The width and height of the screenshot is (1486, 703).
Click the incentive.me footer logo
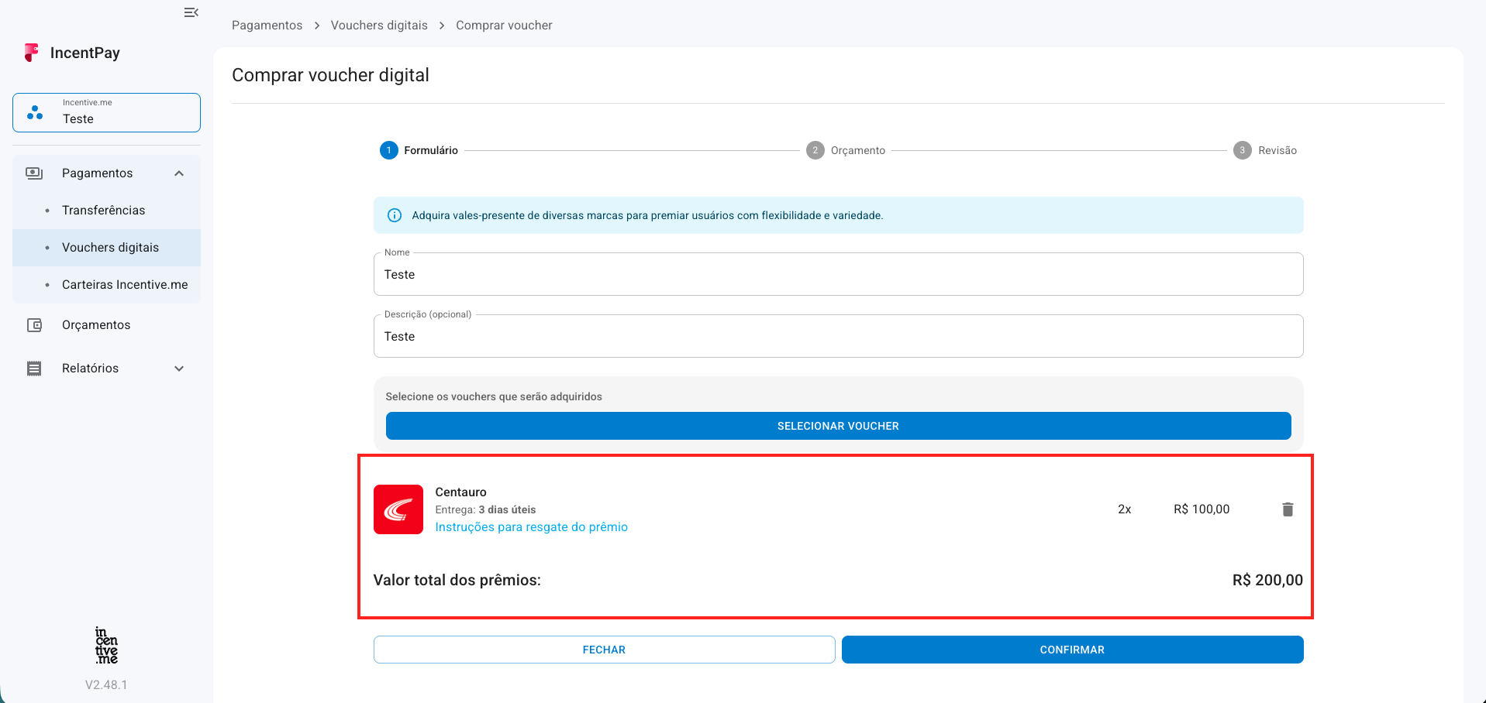click(106, 646)
